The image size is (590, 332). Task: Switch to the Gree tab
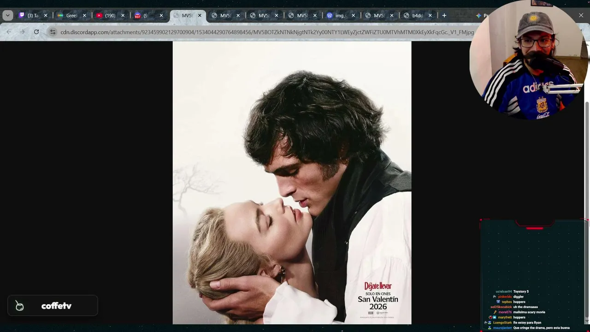[x=71, y=15]
